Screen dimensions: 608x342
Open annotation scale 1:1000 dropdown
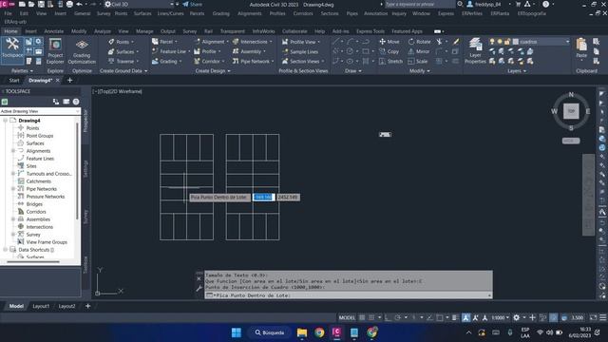click(501, 317)
